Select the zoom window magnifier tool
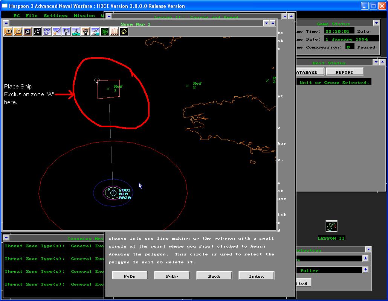The height and width of the screenshot is (301, 388). coord(27,32)
